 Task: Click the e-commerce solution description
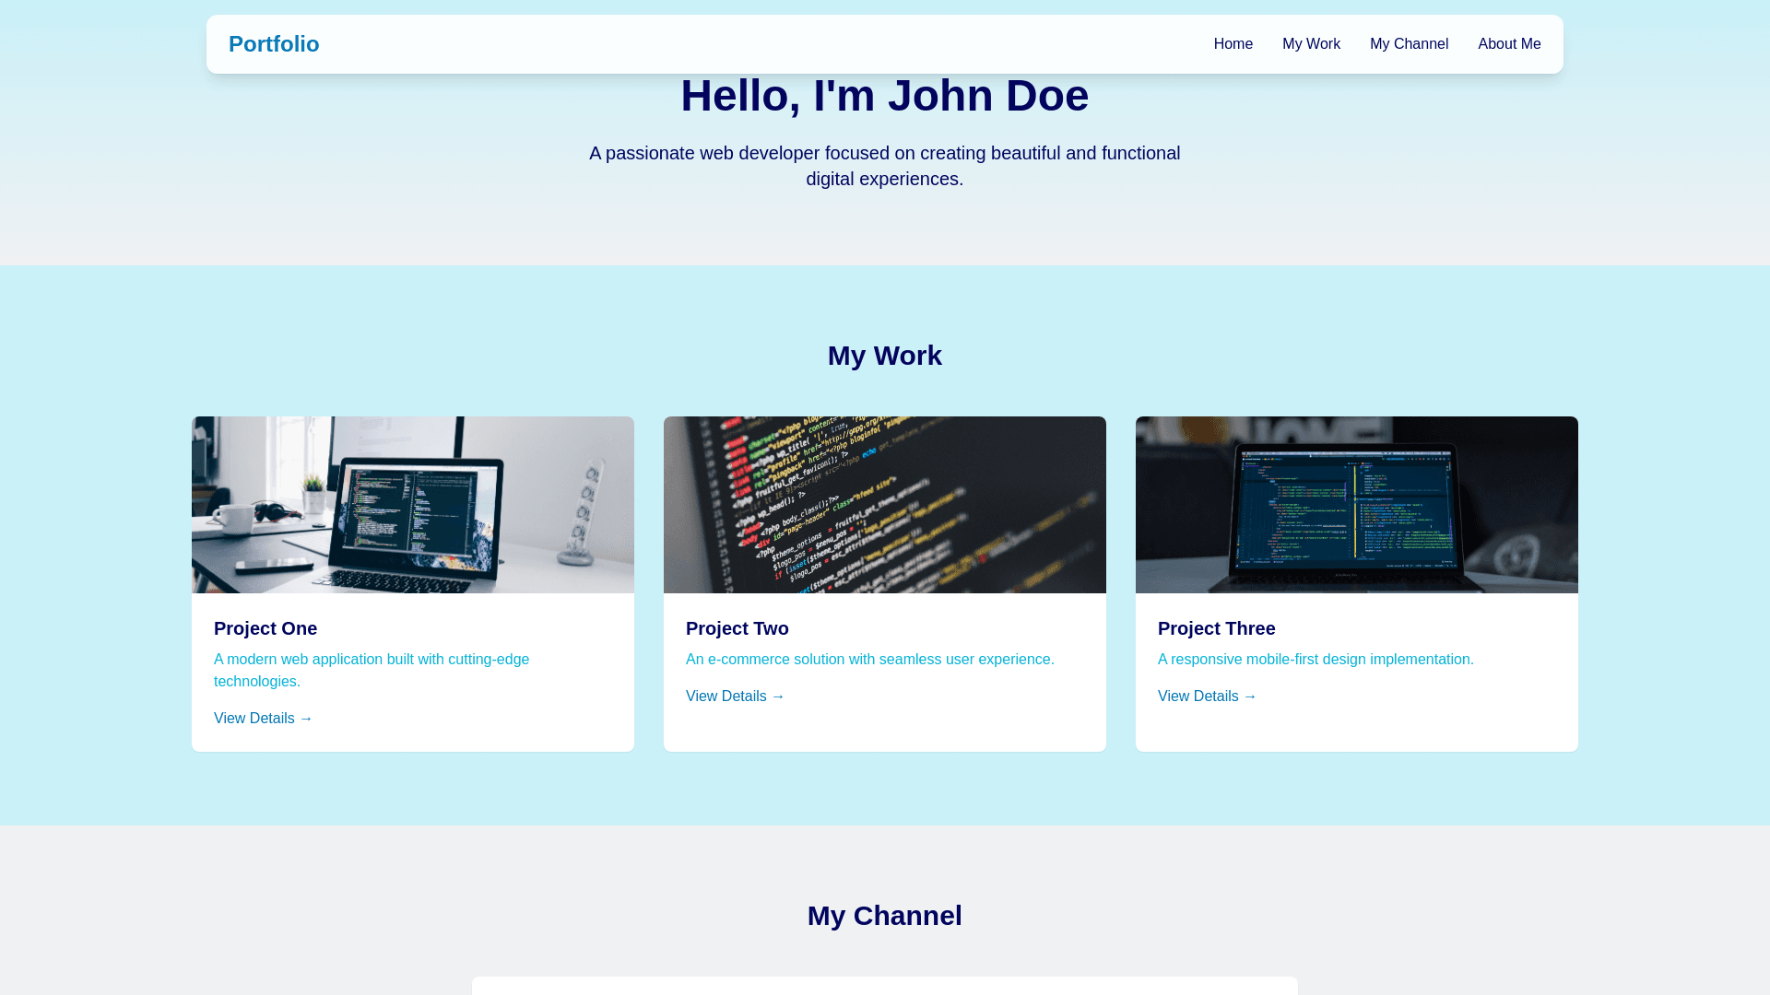tap(869, 660)
